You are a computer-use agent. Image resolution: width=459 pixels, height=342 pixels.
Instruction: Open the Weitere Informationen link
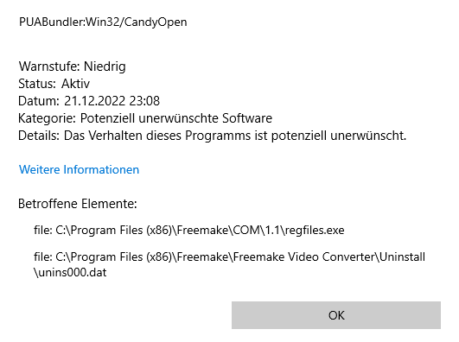[x=79, y=169]
